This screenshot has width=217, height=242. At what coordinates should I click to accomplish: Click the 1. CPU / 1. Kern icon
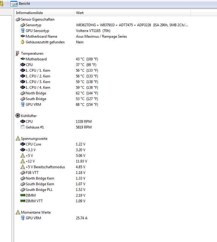click(23, 71)
